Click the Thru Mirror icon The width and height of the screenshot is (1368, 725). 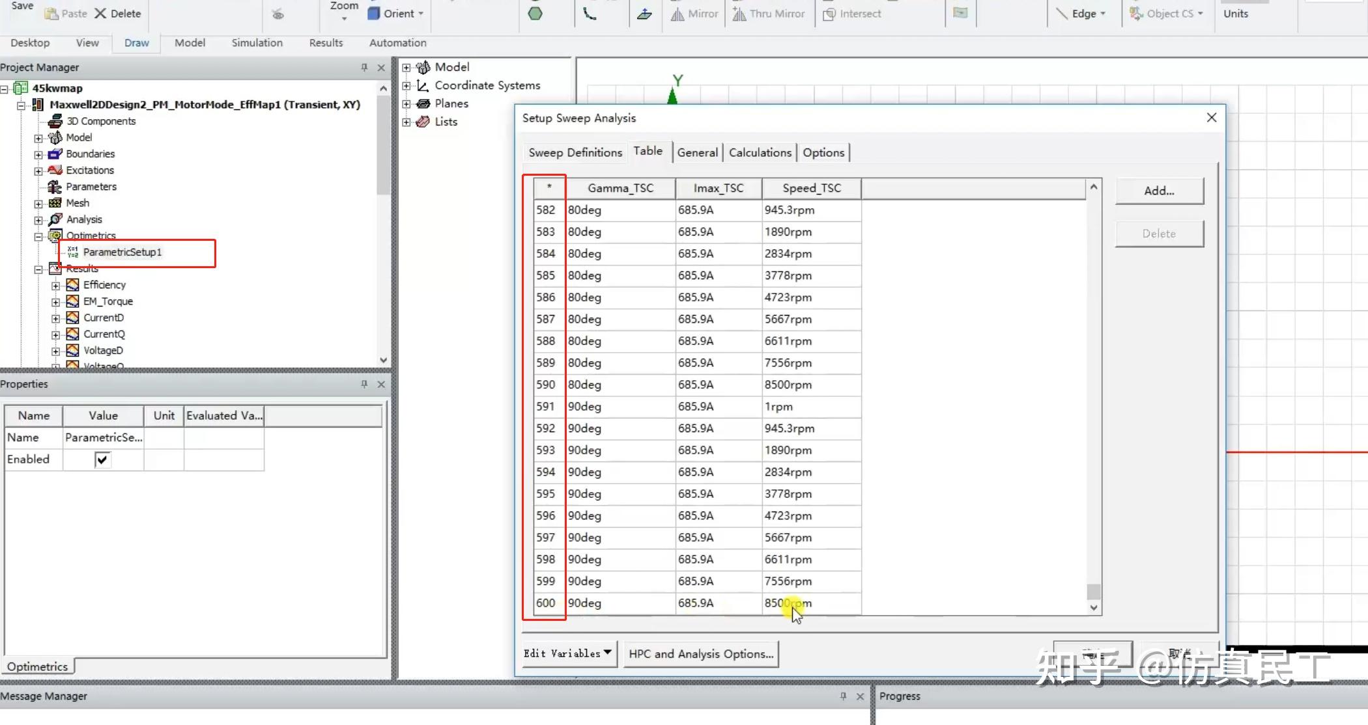coord(739,14)
